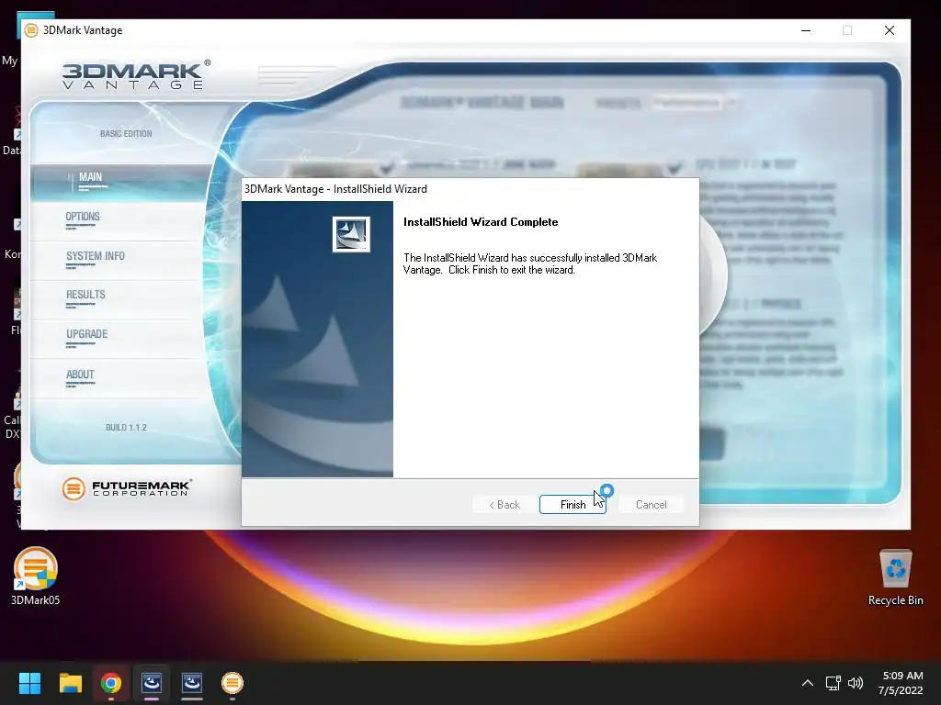This screenshot has width=941, height=705.
Task: Open File Explorer from taskbar
Action: (x=70, y=683)
